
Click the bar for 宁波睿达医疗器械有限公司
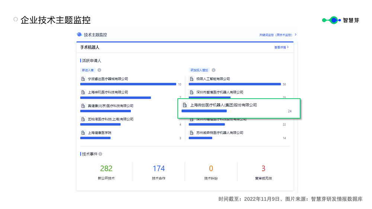coord(128,84)
